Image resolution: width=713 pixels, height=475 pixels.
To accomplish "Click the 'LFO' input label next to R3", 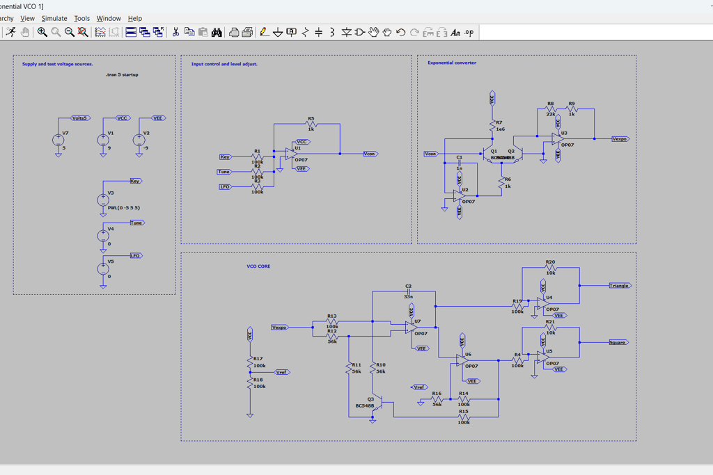I will point(225,186).
